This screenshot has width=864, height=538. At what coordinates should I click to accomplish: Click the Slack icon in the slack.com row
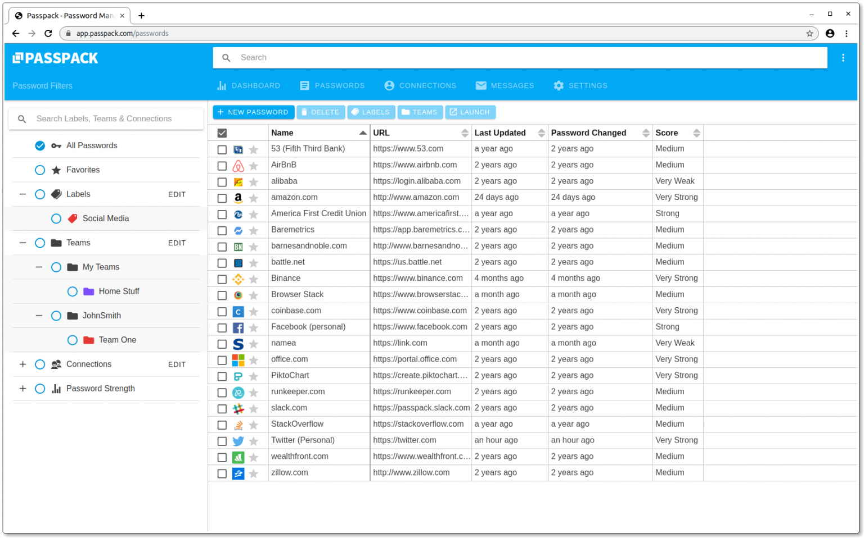(x=238, y=408)
